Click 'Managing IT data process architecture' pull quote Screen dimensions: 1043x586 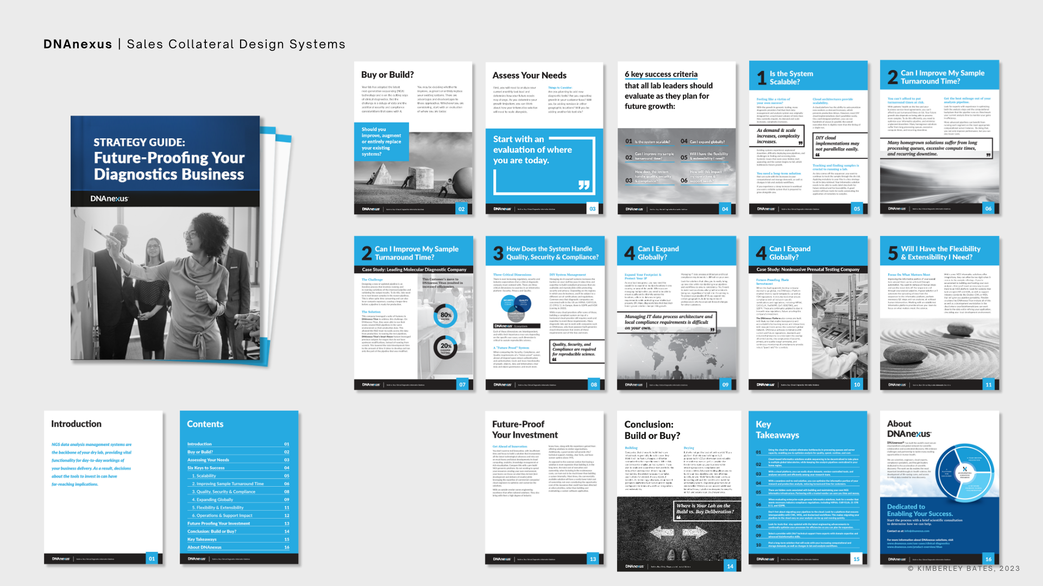point(668,322)
